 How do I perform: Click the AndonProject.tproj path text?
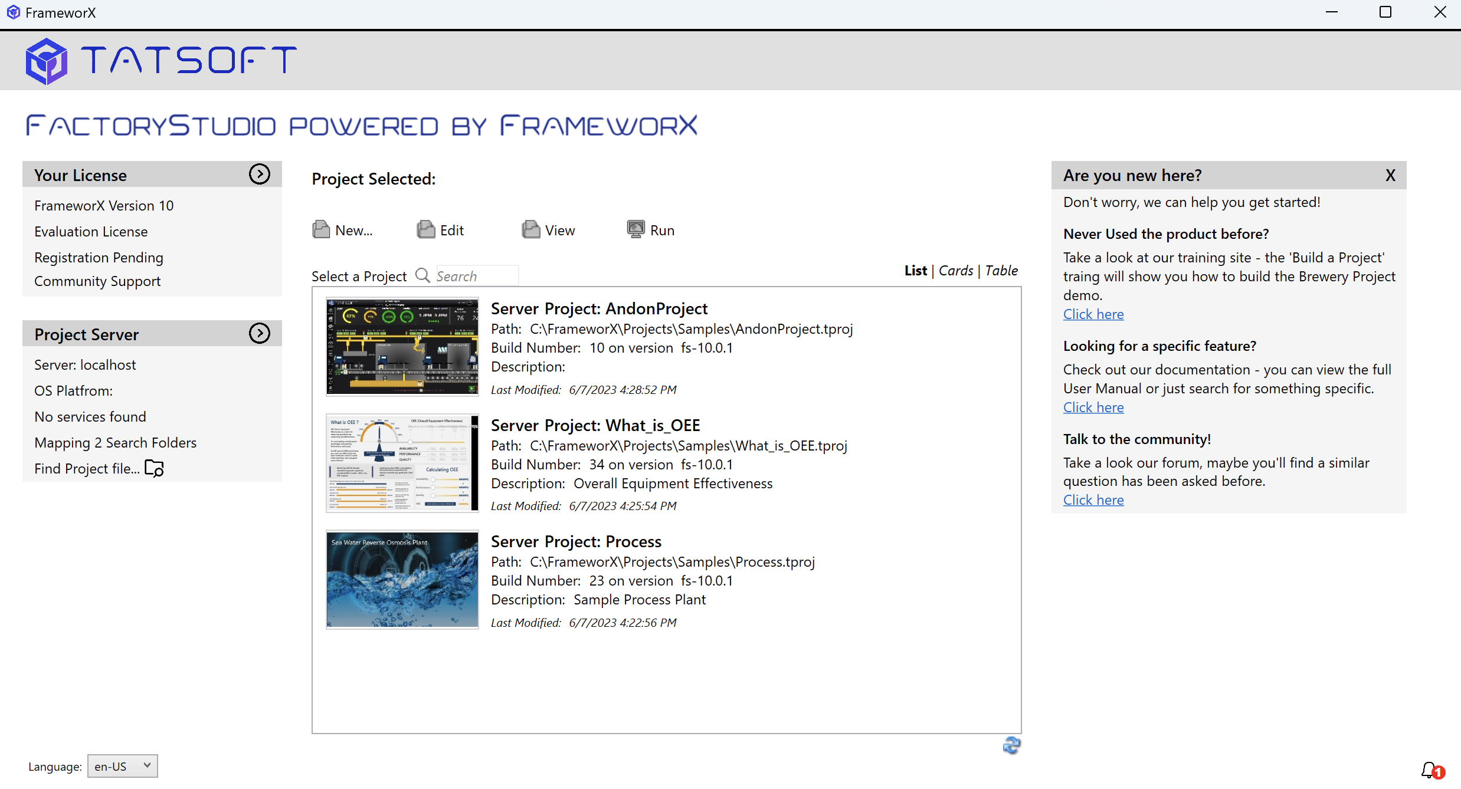691,329
